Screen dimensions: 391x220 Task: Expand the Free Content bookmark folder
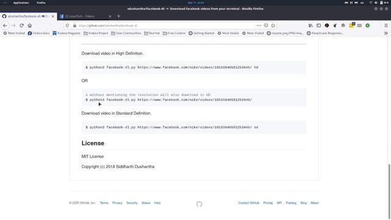(174, 33)
